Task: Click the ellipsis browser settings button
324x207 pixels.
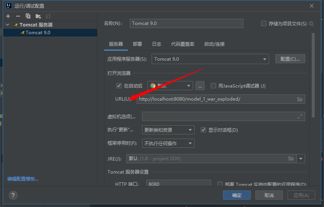Action: (200, 86)
